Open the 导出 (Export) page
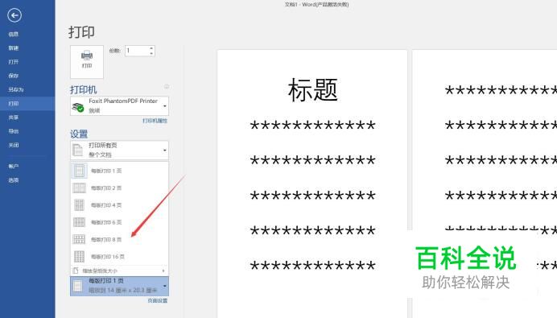The height and width of the screenshot is (318, 557). [x=14, y=131]
